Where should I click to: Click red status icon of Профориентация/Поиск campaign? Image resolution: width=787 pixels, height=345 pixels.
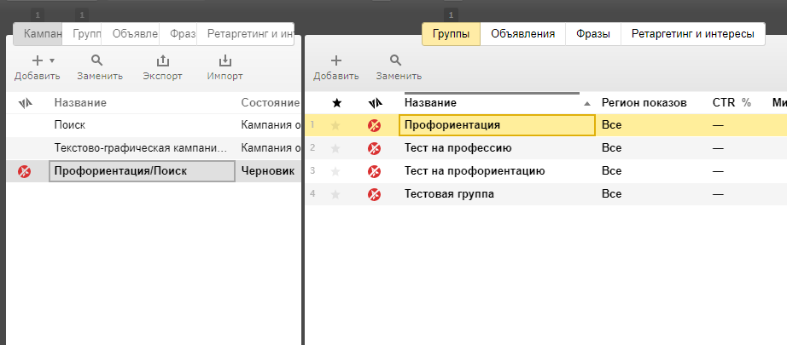click(x=25, y=172)
